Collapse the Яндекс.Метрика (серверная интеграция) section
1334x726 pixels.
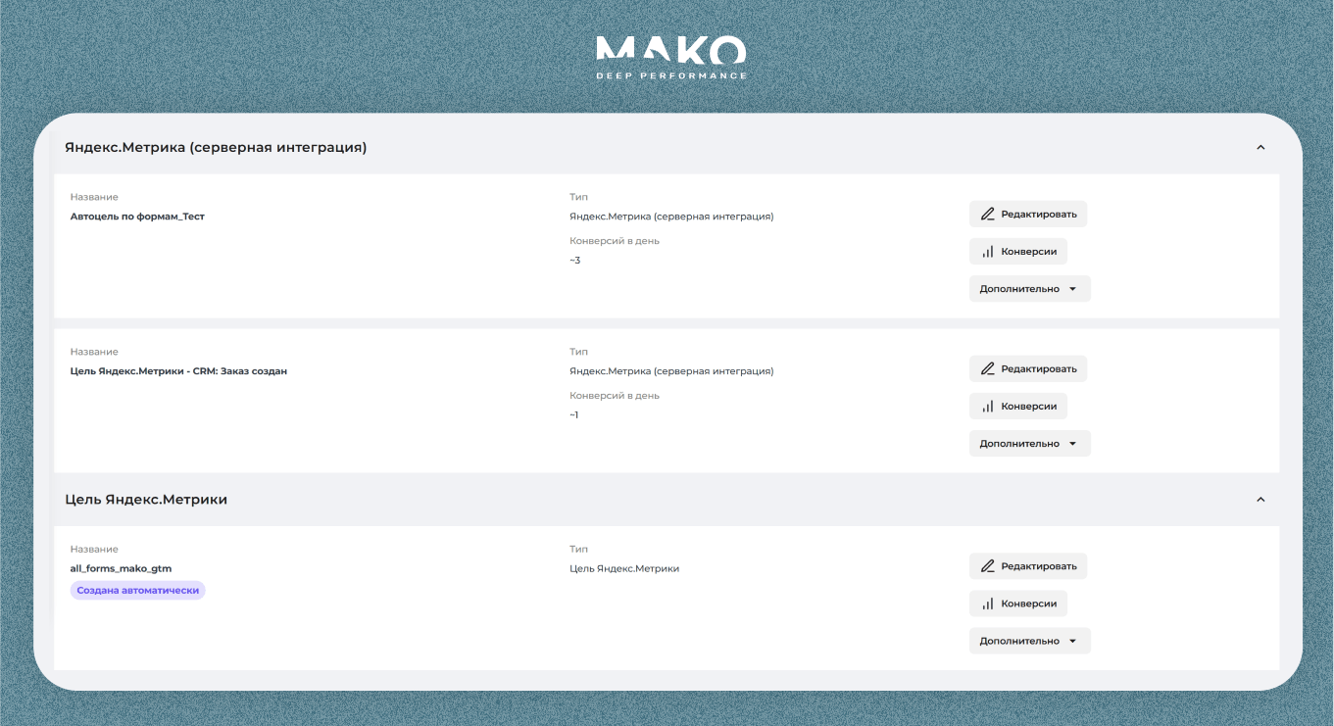(1260, 148)
